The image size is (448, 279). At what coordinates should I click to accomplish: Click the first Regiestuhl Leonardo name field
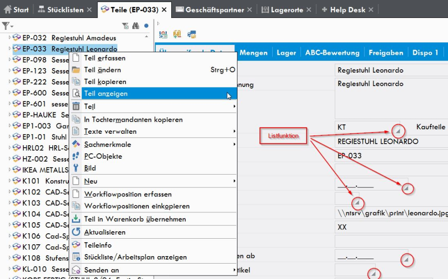(x=391, y=70)
